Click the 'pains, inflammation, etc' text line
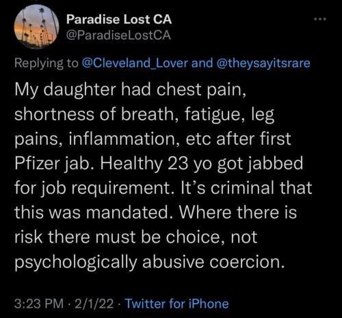The image size is (342, 318). click(153, 139)
